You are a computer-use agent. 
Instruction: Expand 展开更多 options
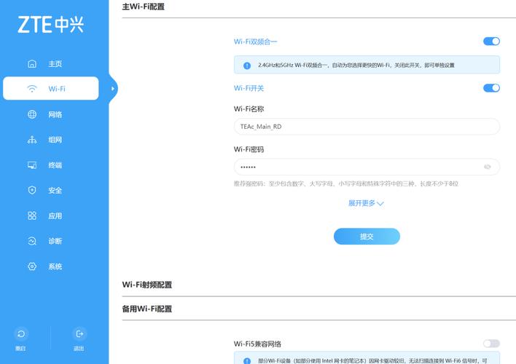[366, 204]
